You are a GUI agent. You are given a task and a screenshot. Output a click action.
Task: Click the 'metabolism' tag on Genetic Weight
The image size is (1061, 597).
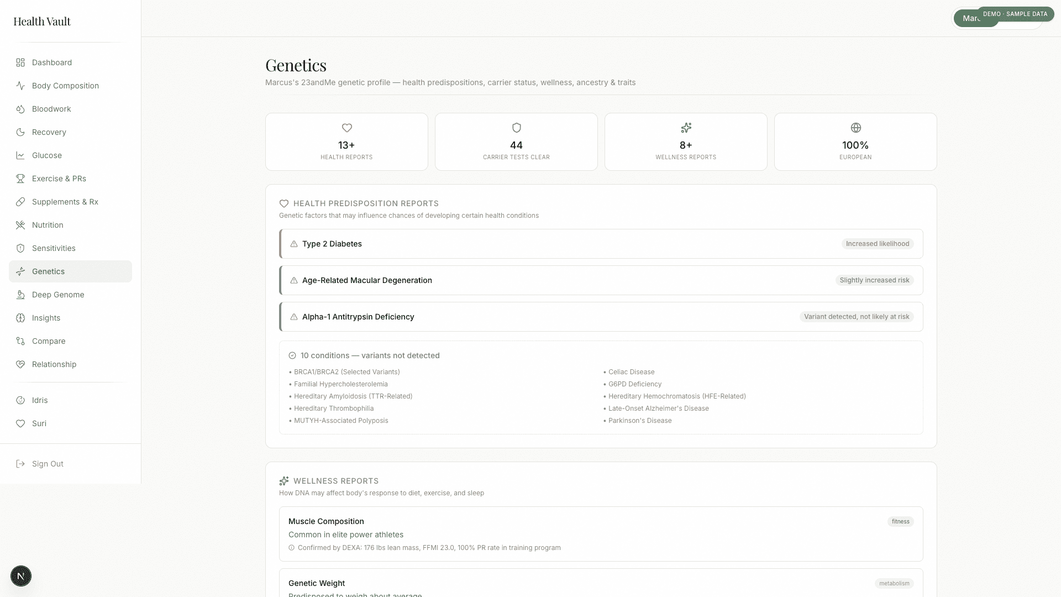894,583
